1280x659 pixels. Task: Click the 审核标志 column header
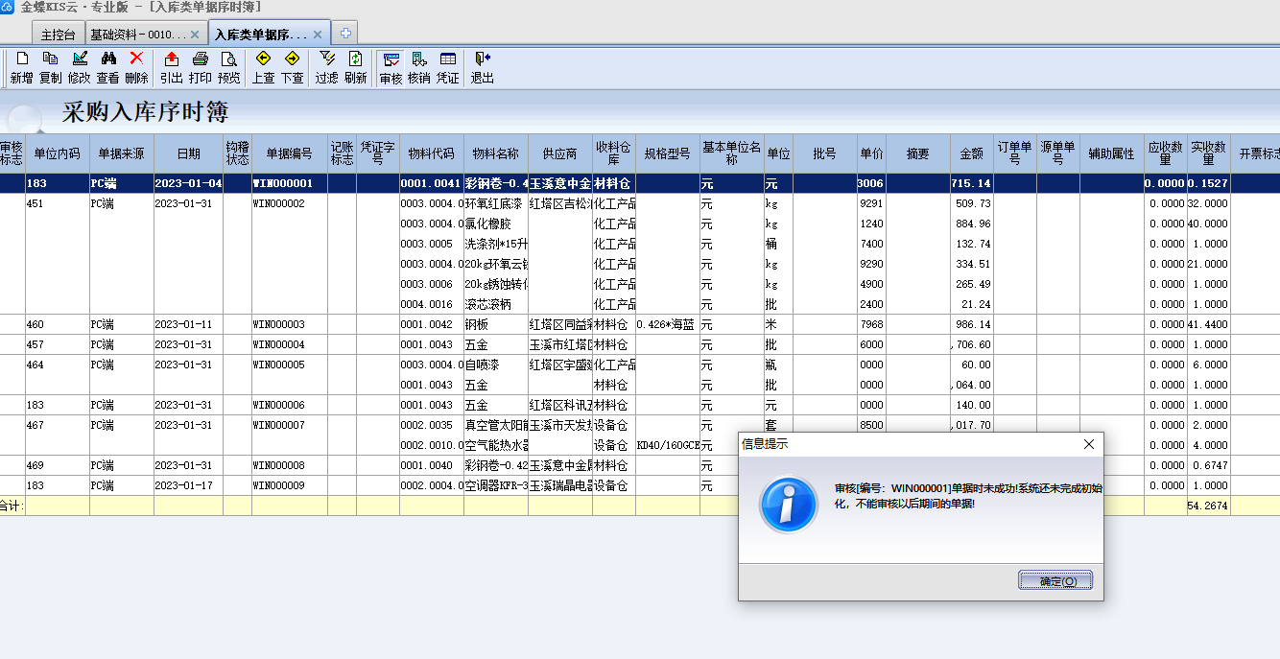[x=12, y=153]
